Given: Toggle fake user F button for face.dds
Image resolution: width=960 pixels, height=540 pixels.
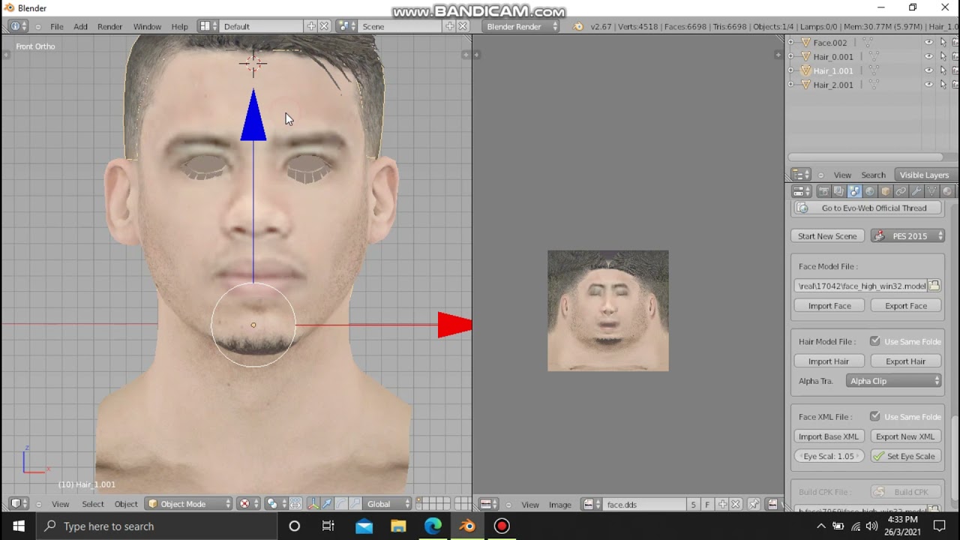Looking at the screenshot, I should 707,505.
